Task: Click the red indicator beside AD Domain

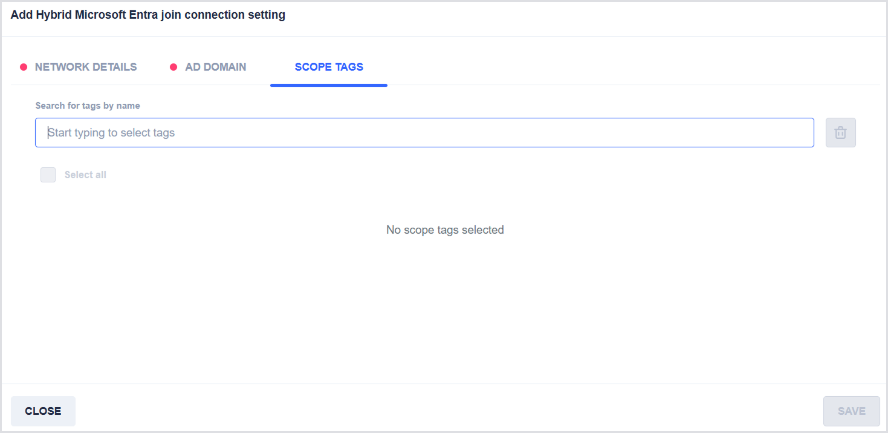Action: 173,67
